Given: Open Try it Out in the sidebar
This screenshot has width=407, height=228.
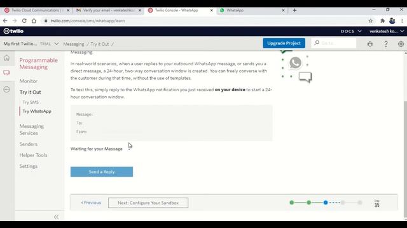Looking at the screenshot, I should 30,92.
